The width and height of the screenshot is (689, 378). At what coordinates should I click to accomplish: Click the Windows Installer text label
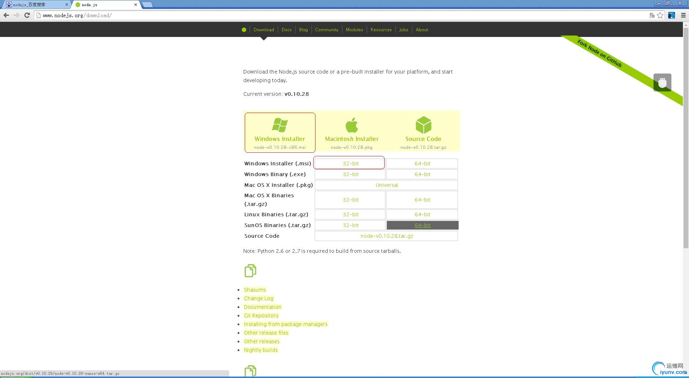pos(280,139)
